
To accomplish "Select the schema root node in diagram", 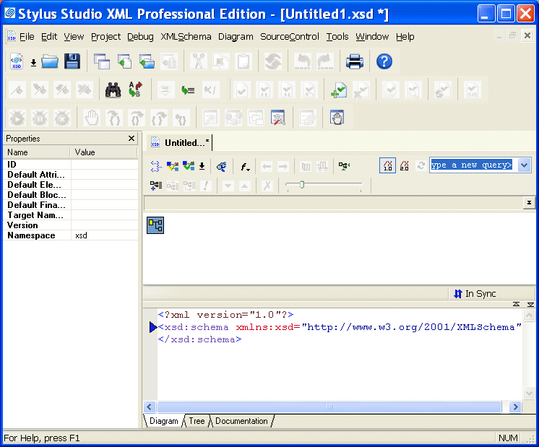I will (155, 225).
